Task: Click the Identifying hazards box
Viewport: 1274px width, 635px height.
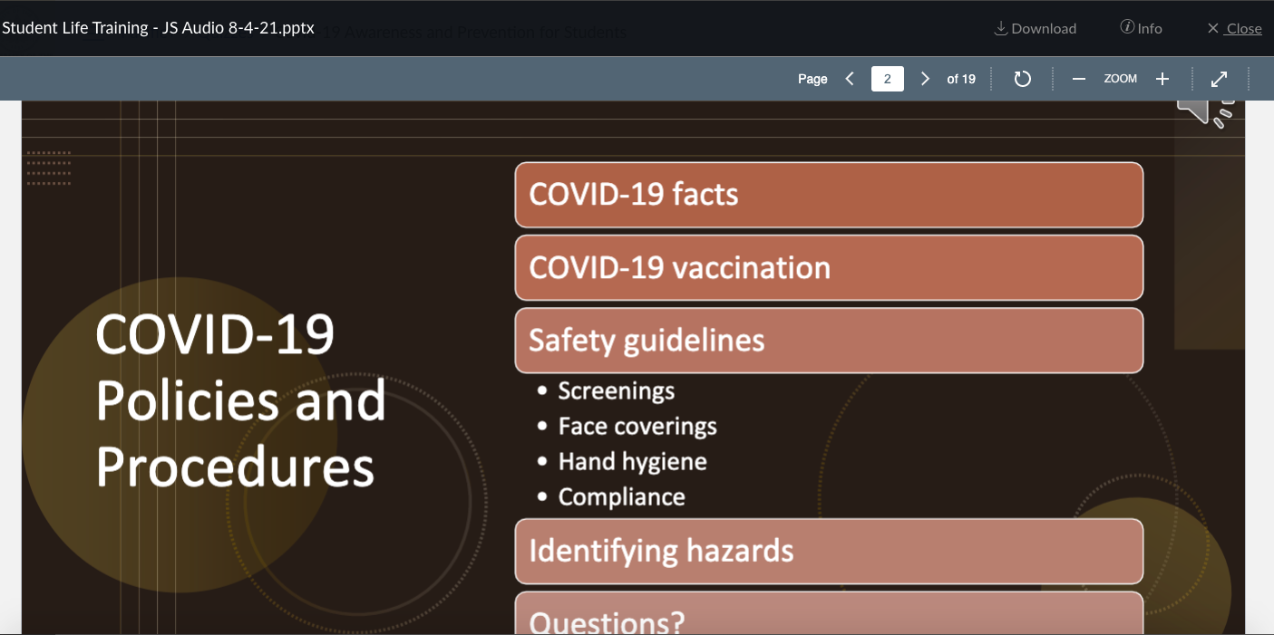Action: pos(828,551)
